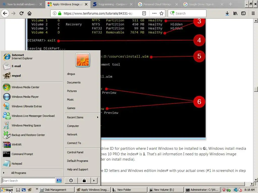Screen dimensions: 258x193
Task: Go to browser home page
Action: click(x=29, y=13)
